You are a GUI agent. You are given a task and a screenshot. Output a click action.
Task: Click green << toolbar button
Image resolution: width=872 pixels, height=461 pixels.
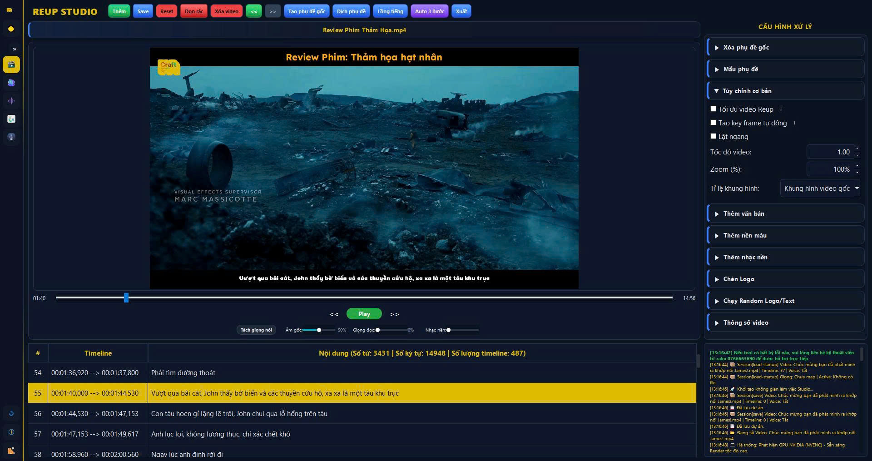coord(254,11)
